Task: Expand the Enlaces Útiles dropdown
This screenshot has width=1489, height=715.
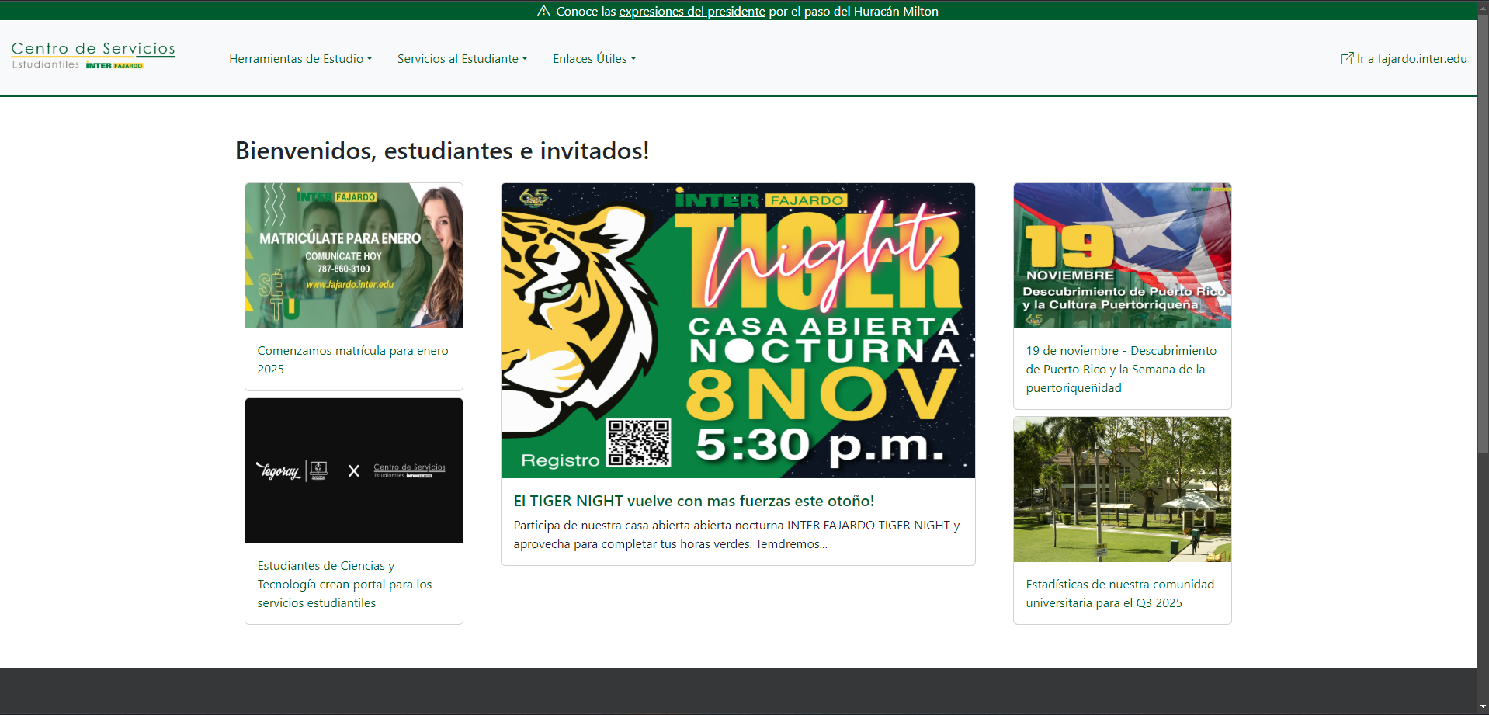Action: [x=594, y=59]
